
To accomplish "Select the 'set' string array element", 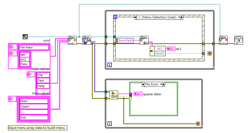I will [24, 55].
